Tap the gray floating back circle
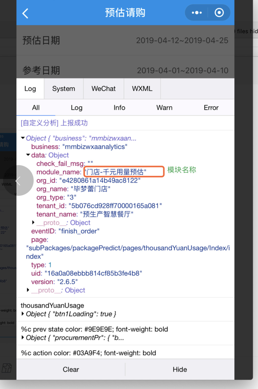Screen dimensions: 258x389 [x=18, y=180]
